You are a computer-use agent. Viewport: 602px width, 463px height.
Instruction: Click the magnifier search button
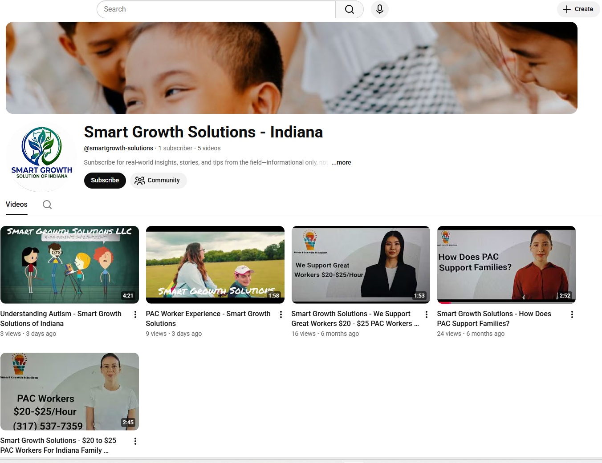(350, 9)
